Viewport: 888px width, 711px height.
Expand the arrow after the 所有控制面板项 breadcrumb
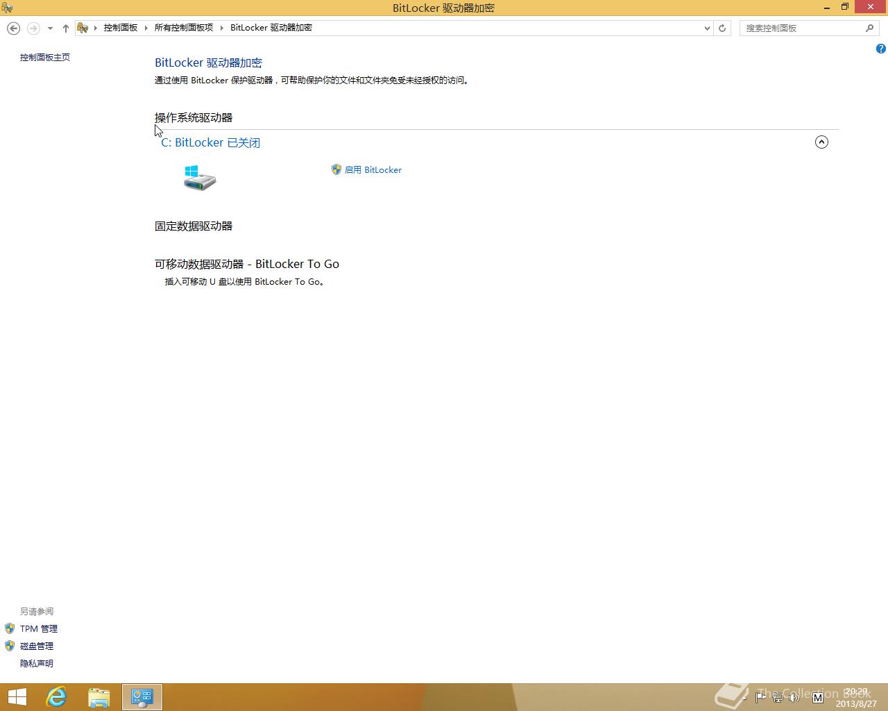[x=222, y=28]
